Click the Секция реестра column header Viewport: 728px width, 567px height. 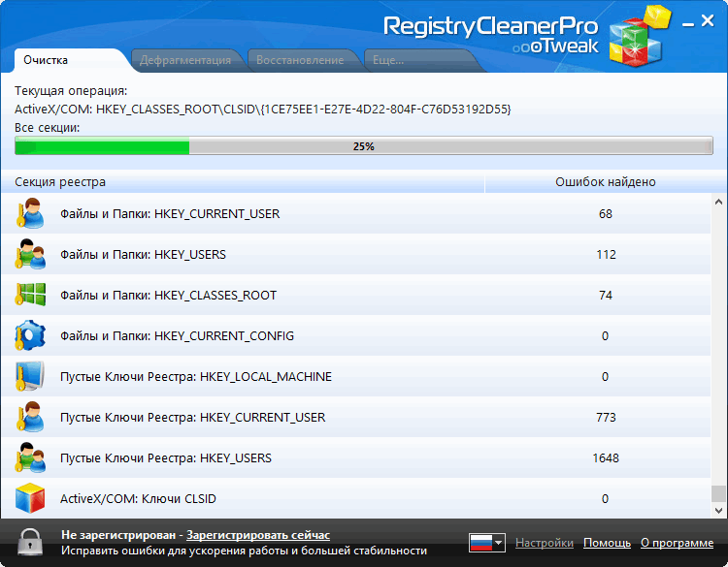coord(243,182)
